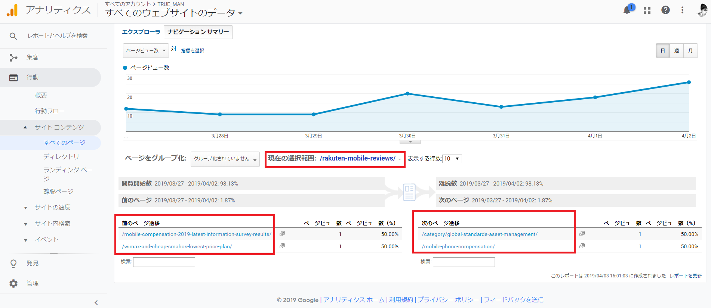The width and height of the screenshot is (711, 308).
Task: Click the レポートを更新 link
Action: click(686, 276)
